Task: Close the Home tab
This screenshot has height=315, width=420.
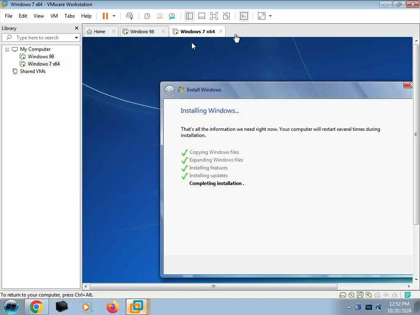Action: [114, 31]
